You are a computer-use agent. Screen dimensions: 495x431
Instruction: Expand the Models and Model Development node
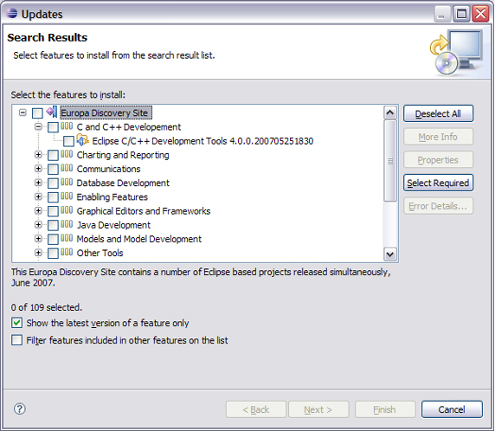tap(38, 238)
